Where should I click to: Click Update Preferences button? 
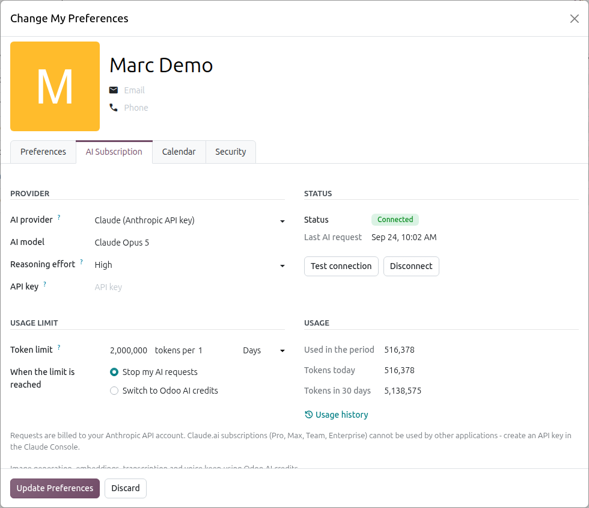point(55,488)
